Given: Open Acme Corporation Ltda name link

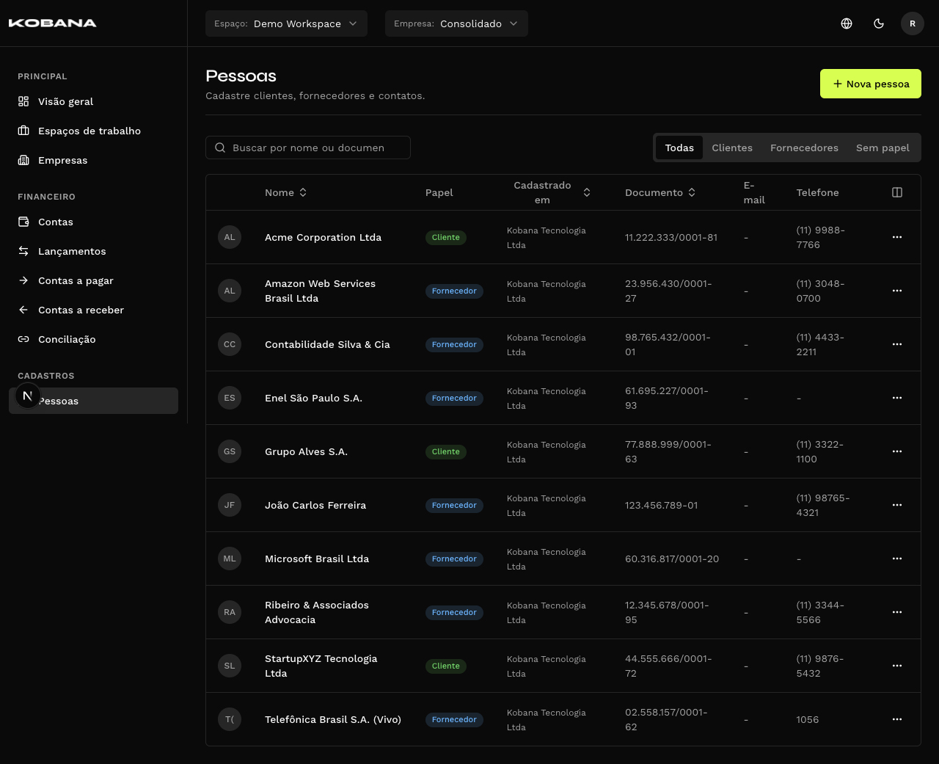Looking at the screenshot, I should tap(323, 237).
